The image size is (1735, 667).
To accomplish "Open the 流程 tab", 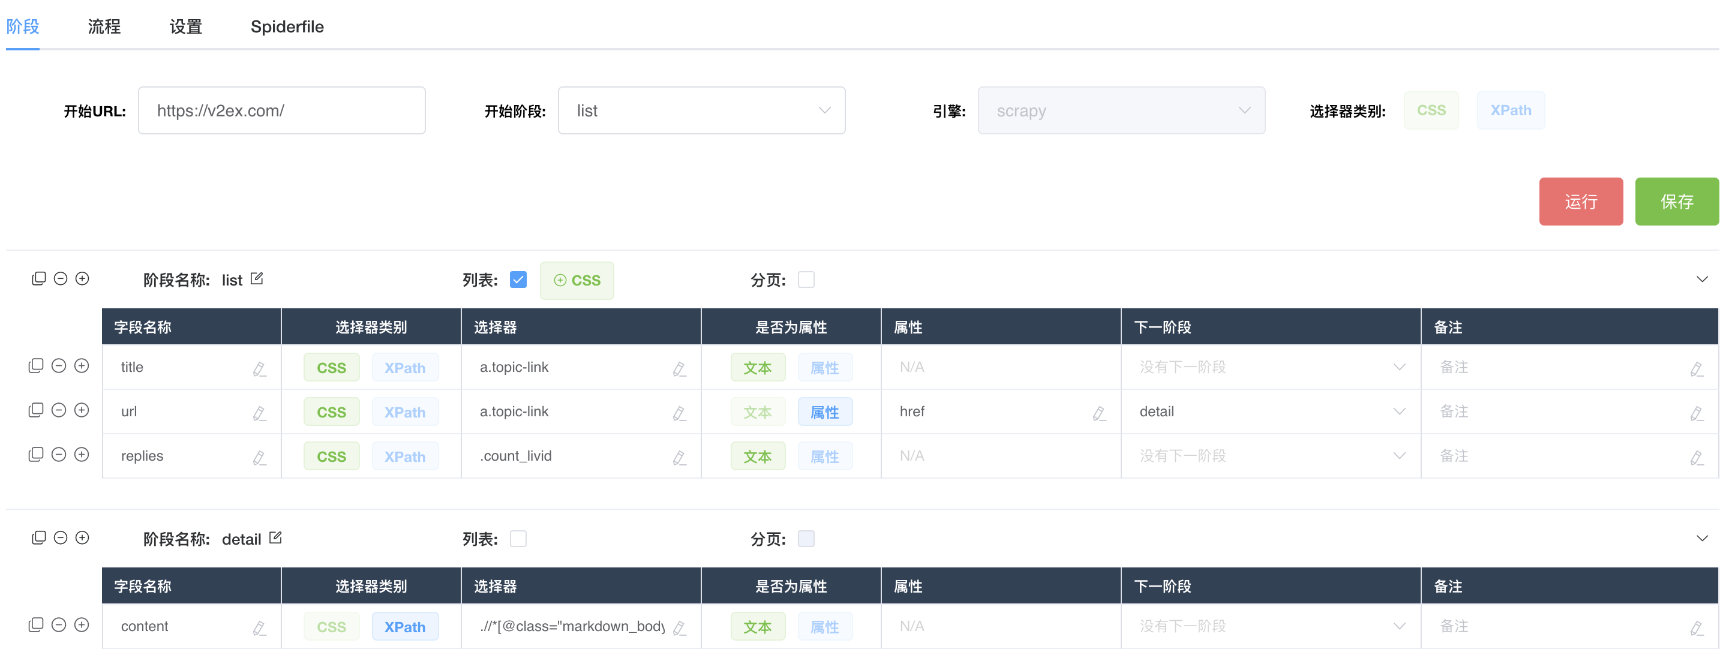I will tap(104, 27).
